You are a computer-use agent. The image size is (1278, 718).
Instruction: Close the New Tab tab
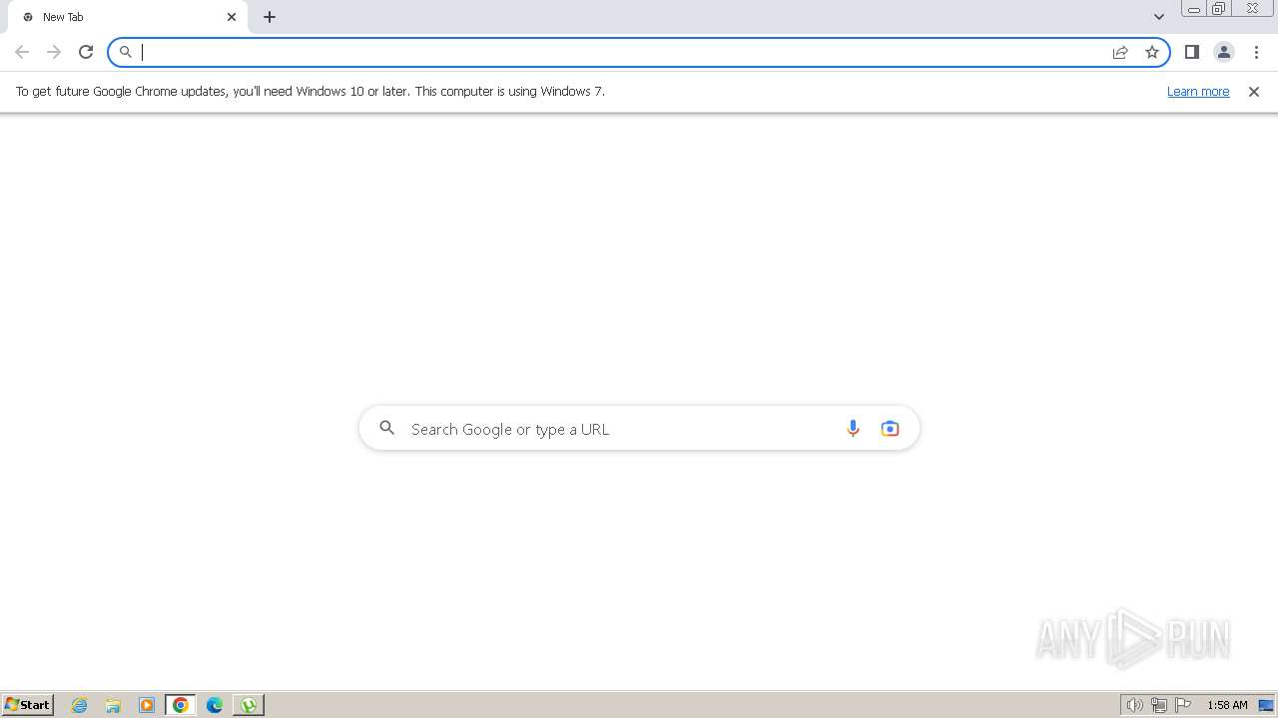[232, 17]
